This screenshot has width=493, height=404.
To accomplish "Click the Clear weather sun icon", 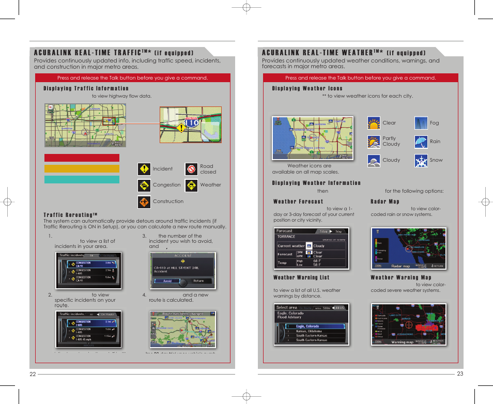I will click(374, 123).
